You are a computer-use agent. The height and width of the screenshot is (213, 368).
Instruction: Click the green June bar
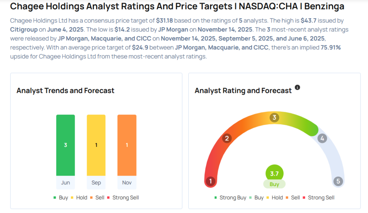[65, 145]
